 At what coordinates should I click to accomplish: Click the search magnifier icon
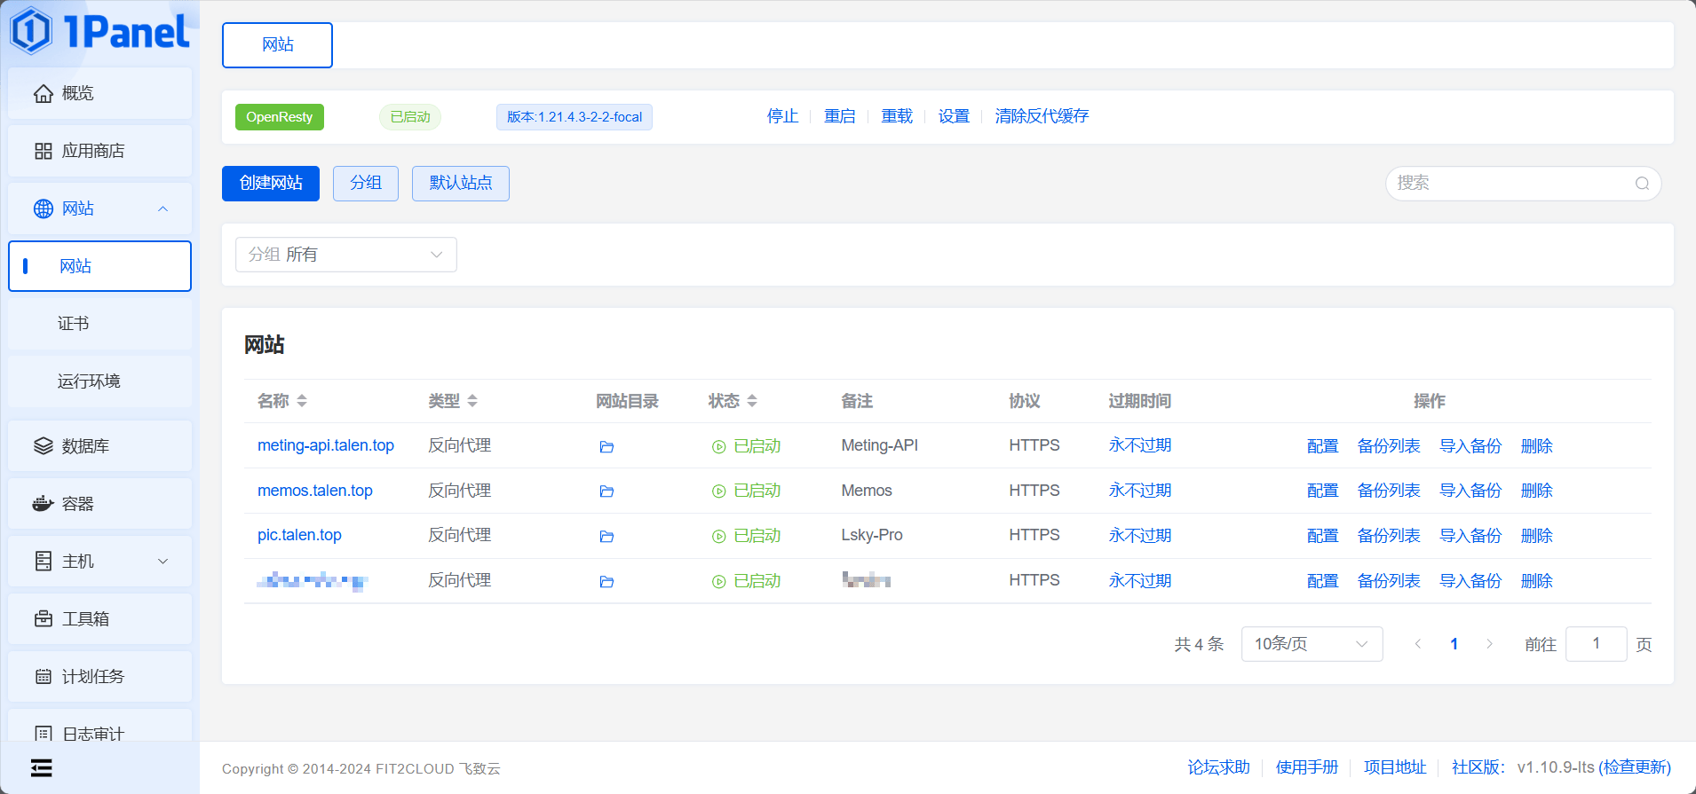tap(1642, 184)
